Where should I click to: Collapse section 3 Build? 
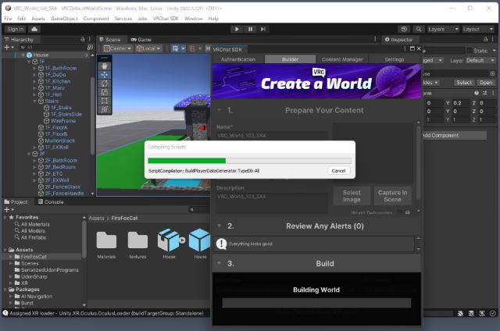[x=220, y=263]
